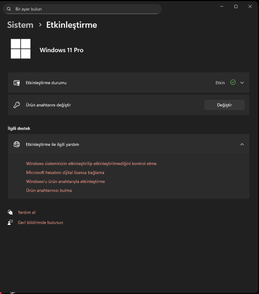
Task: Click the search magnifier icon
Action: tap(9, 9)
